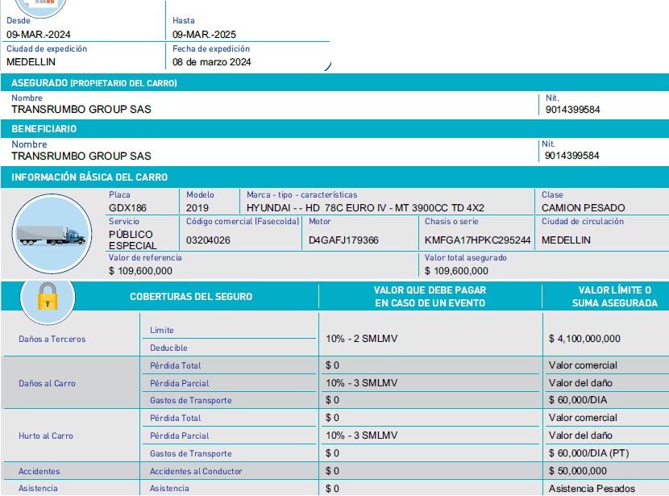This screenshot has width=669, height=496.
Task: Click the Fasecolda code 03204026
Action: (x=208, y=240)
